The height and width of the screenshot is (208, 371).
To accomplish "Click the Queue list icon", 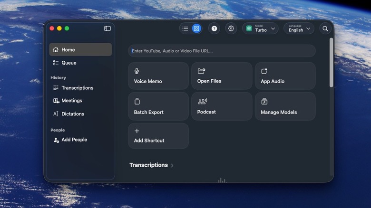I will pos(56,63).
